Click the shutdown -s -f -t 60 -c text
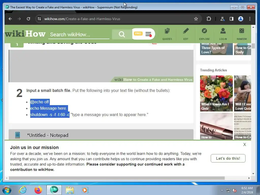The width and height of the screenshot is (260, 195). [50, 115]
